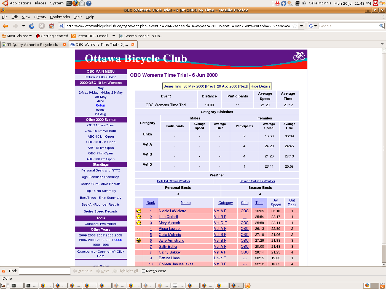
Task: Click the page scrollbar down arrow
Action: point(384,264)
